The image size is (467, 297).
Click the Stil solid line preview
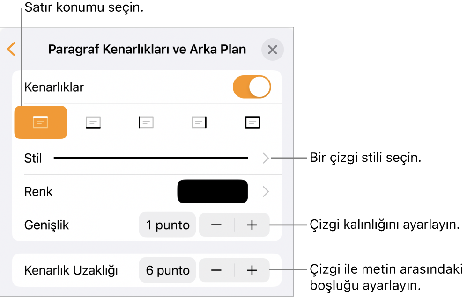click(x=151, y=158)
